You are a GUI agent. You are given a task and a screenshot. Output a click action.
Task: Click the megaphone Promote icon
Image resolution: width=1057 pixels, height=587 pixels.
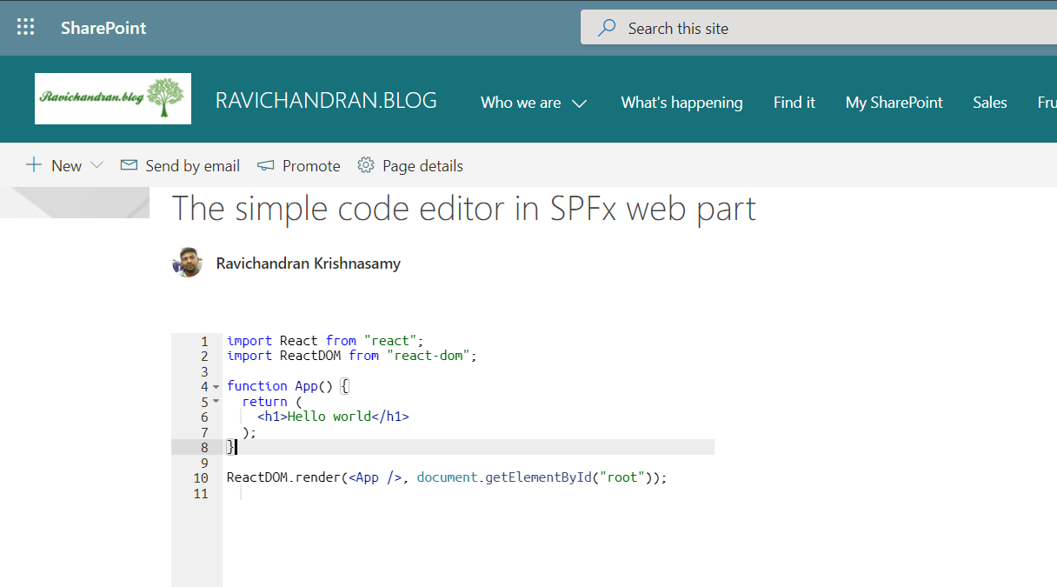point(266,165)
